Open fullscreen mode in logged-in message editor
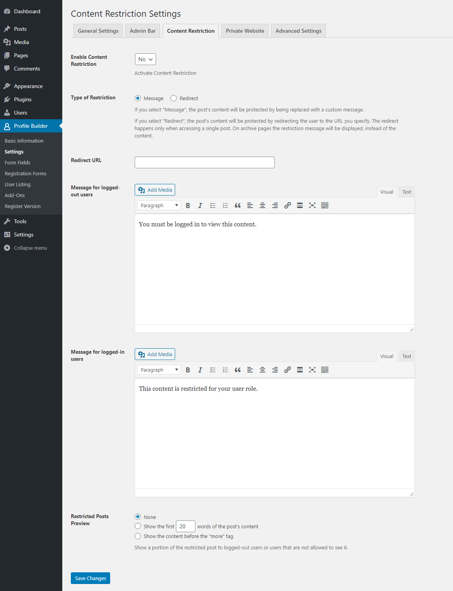Image resolution: width=453 pixels, height=591 pixels. coord(313,370)
